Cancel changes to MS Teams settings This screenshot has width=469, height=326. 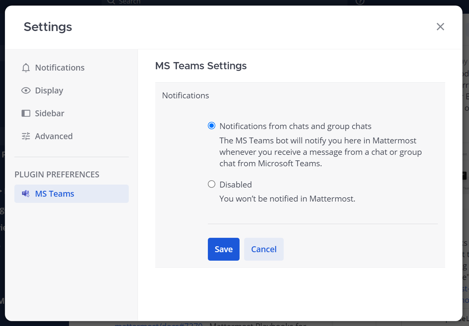click(264, 249)
